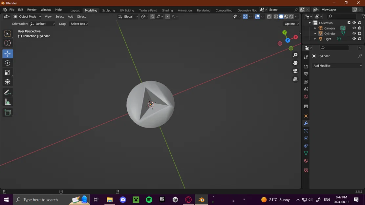Toggle Light visibility eye icon

(x=354, y=39)
